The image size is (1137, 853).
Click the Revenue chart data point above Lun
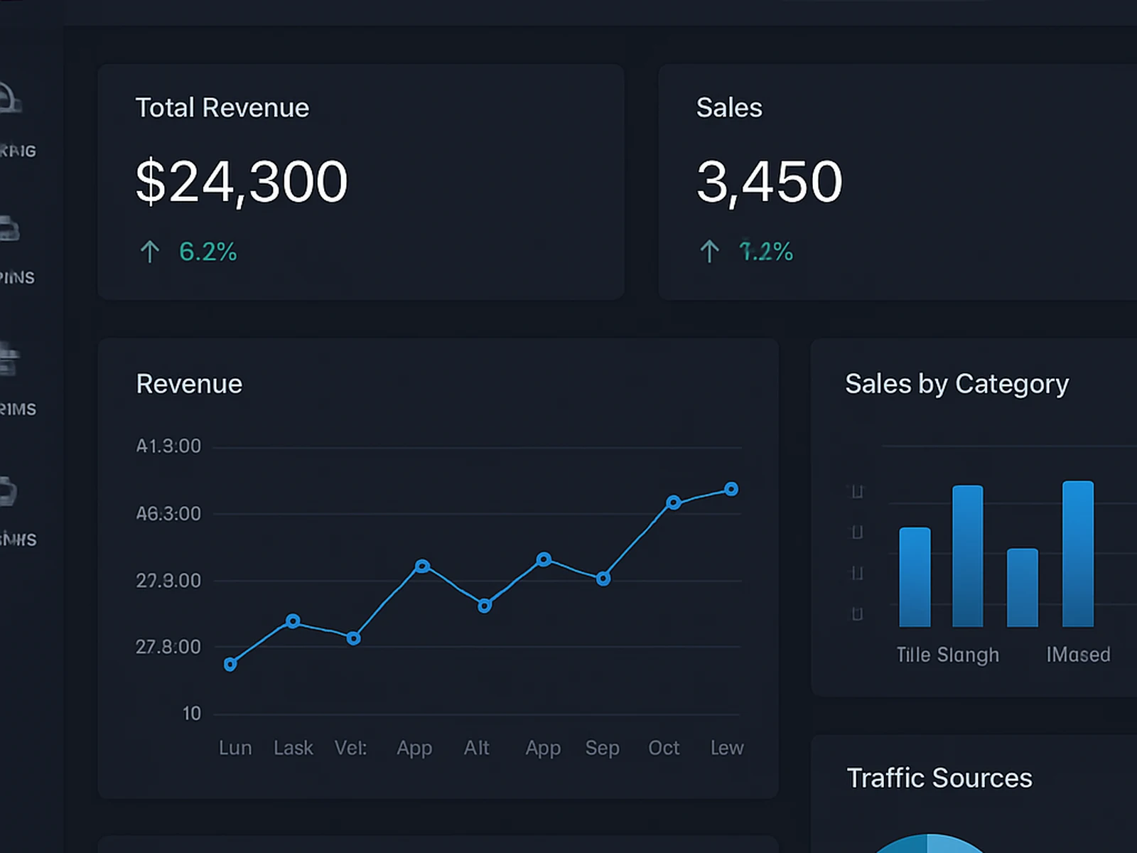(x=230, y=665)
